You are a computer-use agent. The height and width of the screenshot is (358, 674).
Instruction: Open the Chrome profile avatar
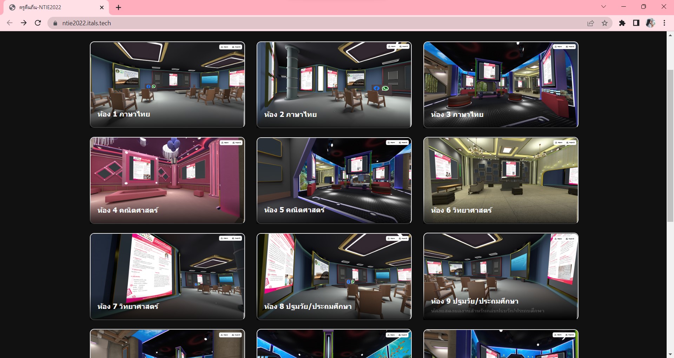point(650,23)
